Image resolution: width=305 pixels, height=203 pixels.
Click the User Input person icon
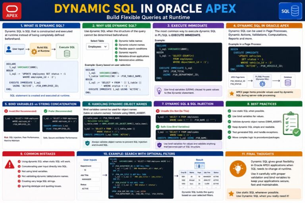9,49
